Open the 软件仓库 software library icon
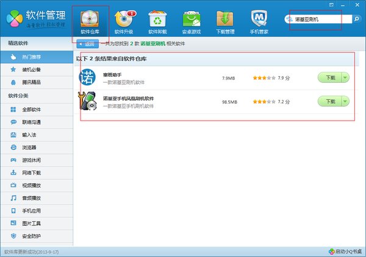The height and width of the screenshot is (257, 366). (90, 21)
